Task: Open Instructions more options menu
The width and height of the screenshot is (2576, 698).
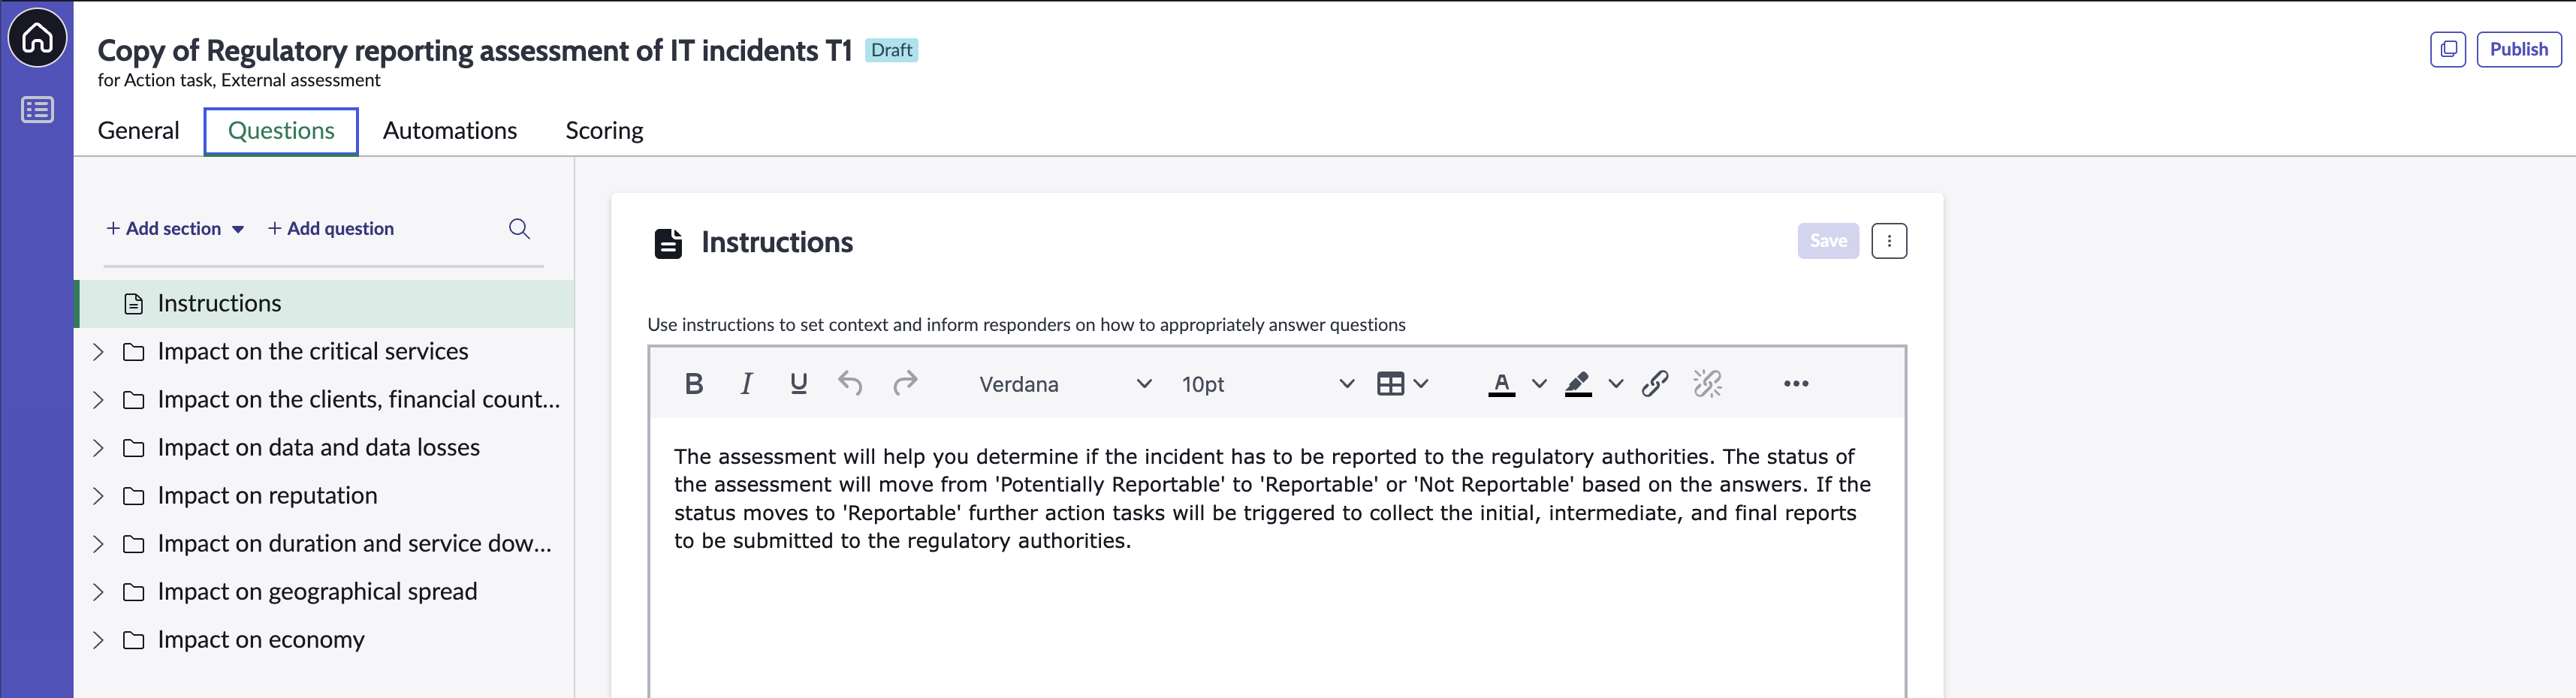Action: [x=1889, y=241]
